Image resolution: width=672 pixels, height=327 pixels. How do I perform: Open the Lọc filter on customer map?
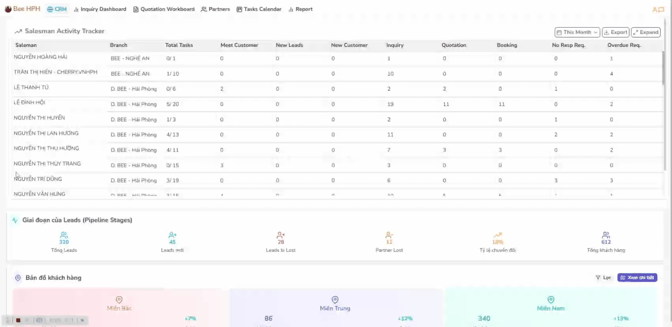coord(603,278)
